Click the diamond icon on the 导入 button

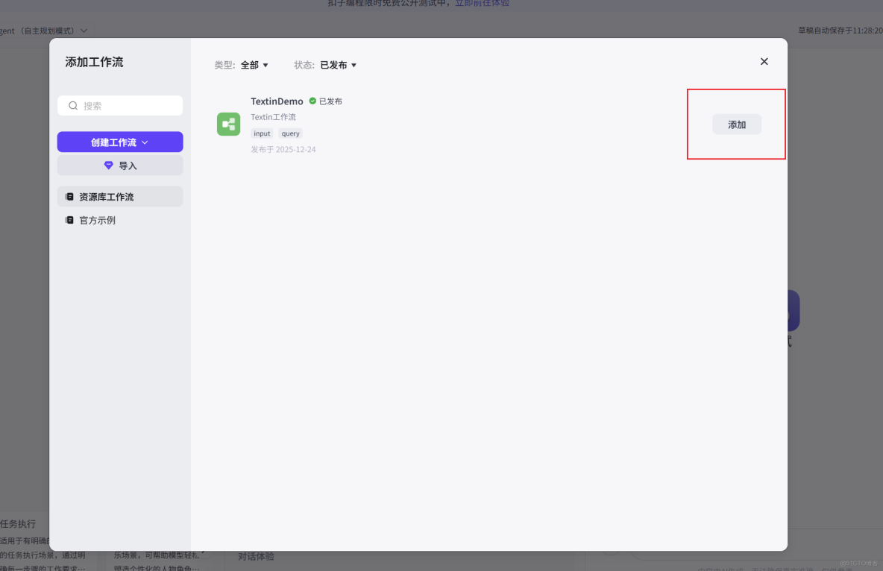(110, 165)
